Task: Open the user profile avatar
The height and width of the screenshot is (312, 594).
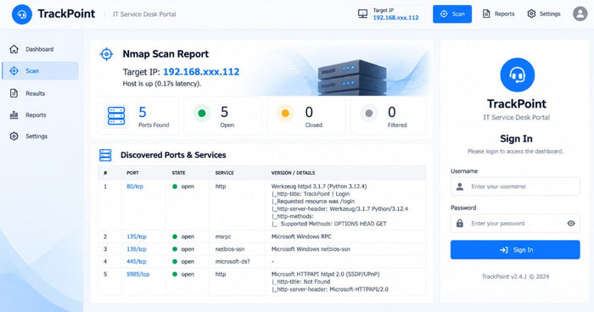Action: tap(580, 14)
